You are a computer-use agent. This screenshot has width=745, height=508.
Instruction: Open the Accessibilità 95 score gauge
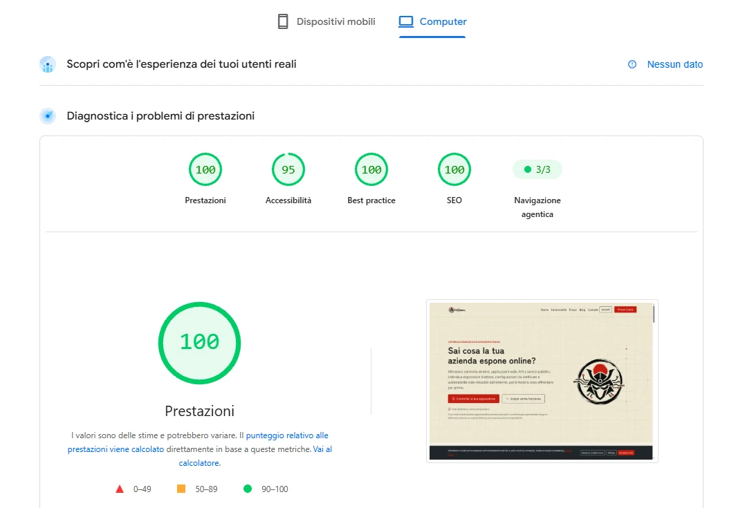pyautogui.click(x=288, y=169)
